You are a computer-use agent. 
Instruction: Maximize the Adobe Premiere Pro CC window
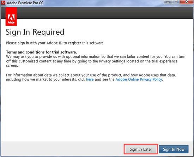176,2
